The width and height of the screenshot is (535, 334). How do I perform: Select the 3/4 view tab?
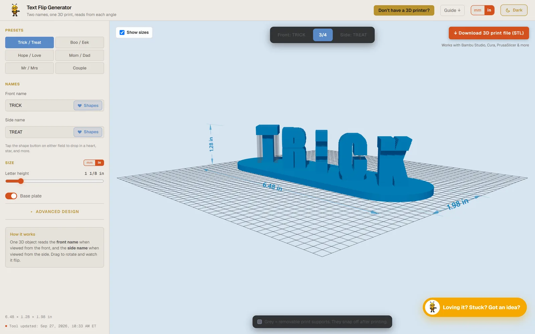click(x=323, y=35)
